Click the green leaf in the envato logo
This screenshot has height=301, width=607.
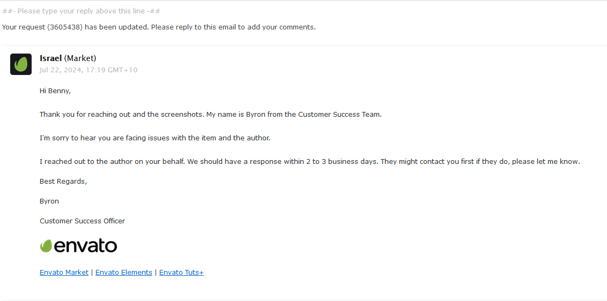tap(46, 246)
